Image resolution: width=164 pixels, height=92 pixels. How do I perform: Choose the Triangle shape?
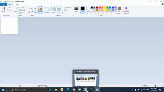point(60,8)
